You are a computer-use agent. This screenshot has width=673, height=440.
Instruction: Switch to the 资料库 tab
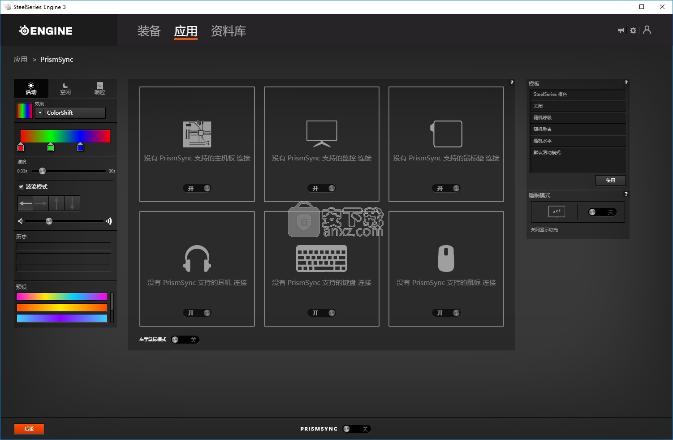click(x=229, y=31)
